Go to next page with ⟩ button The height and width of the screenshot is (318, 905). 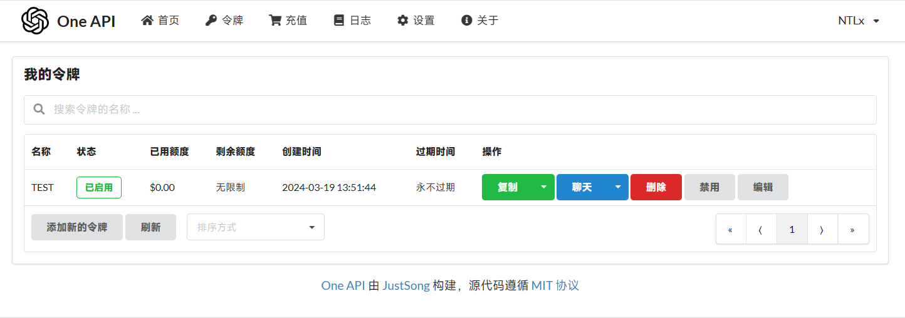click(x=822, y=230)
